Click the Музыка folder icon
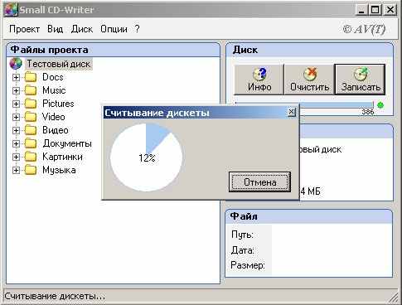The image size is (402, 305). coord(31,170)
